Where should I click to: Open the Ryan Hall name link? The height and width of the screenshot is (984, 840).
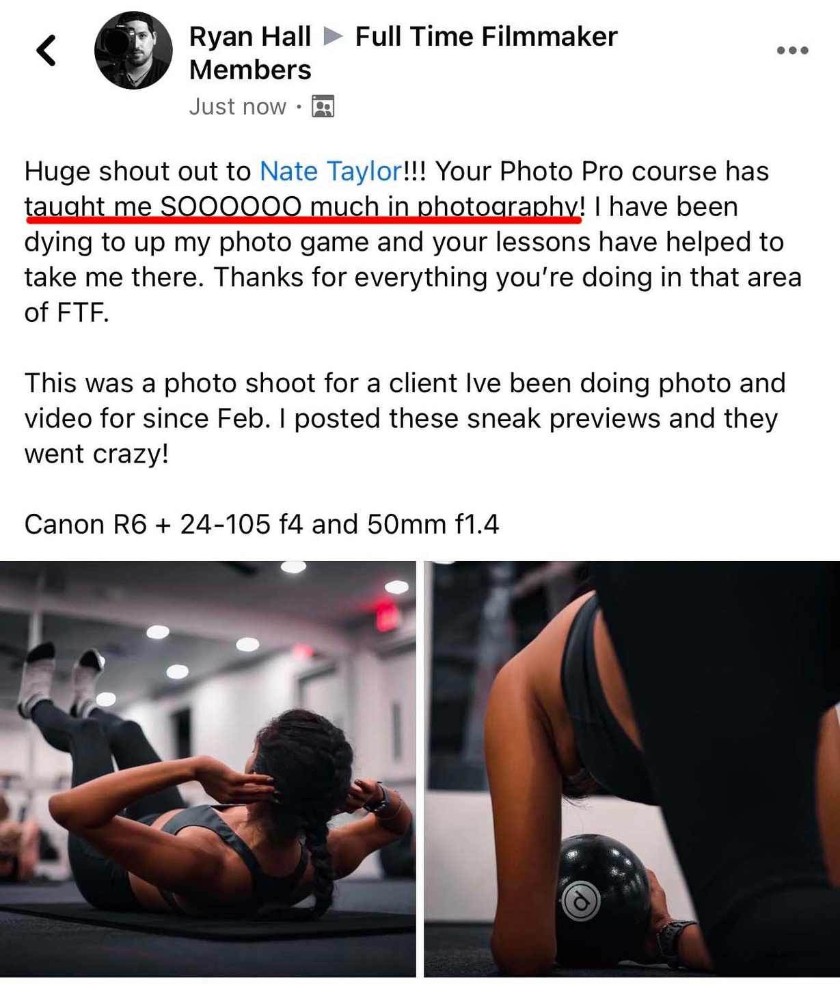[x=249, y=36]
